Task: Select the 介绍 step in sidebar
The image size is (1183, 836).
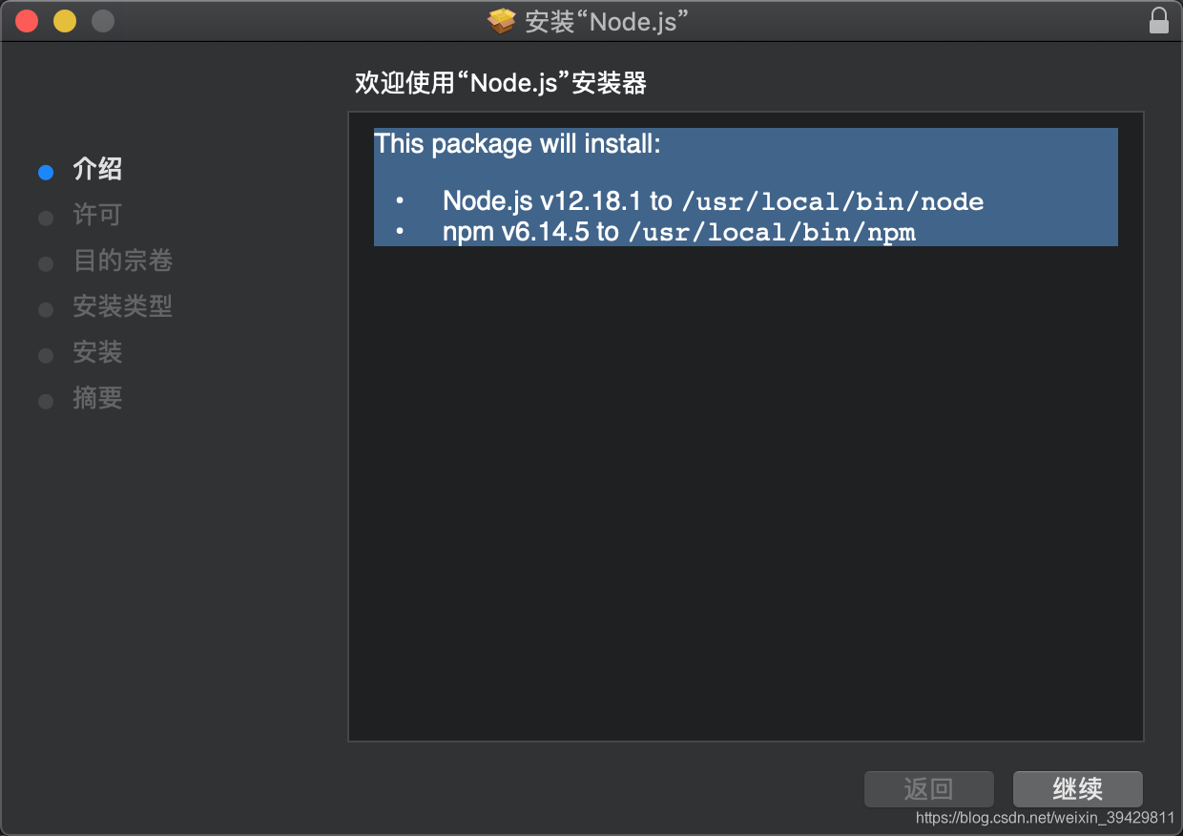Action: (97, 170)
